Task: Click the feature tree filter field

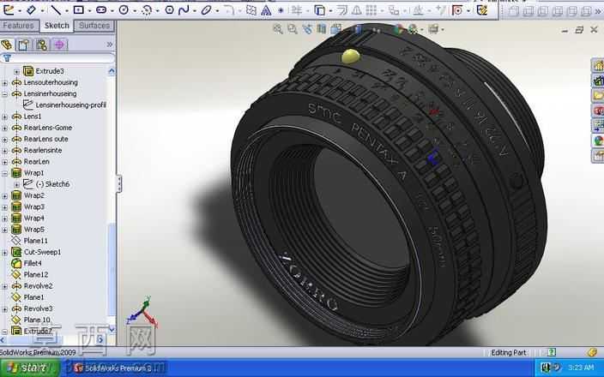Action: pyautogui.click(x=57, y=58)
